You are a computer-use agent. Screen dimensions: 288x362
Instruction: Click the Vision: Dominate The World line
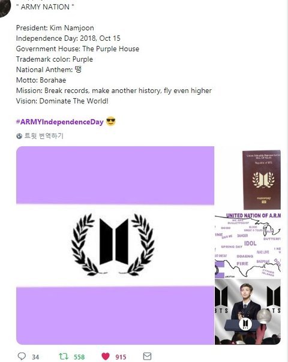point(62,101)
